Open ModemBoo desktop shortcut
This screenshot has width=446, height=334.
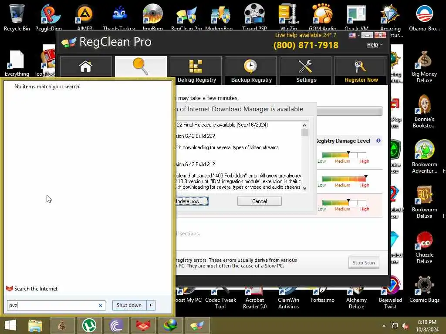[x=219, y=17]
